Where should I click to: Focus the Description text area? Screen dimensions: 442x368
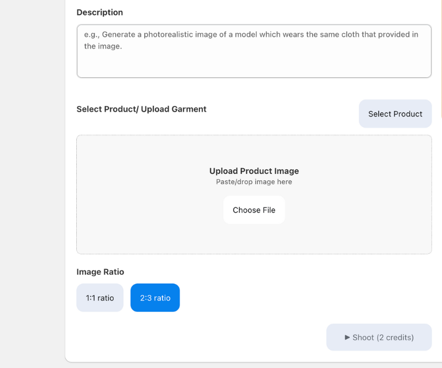(x=254, y=51)
